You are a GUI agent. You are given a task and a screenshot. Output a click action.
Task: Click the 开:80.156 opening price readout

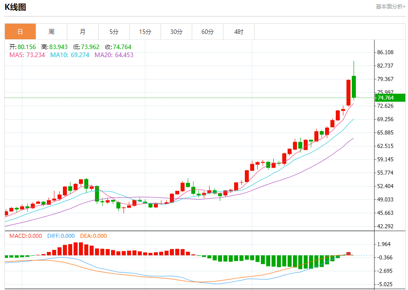pos(22,47)
